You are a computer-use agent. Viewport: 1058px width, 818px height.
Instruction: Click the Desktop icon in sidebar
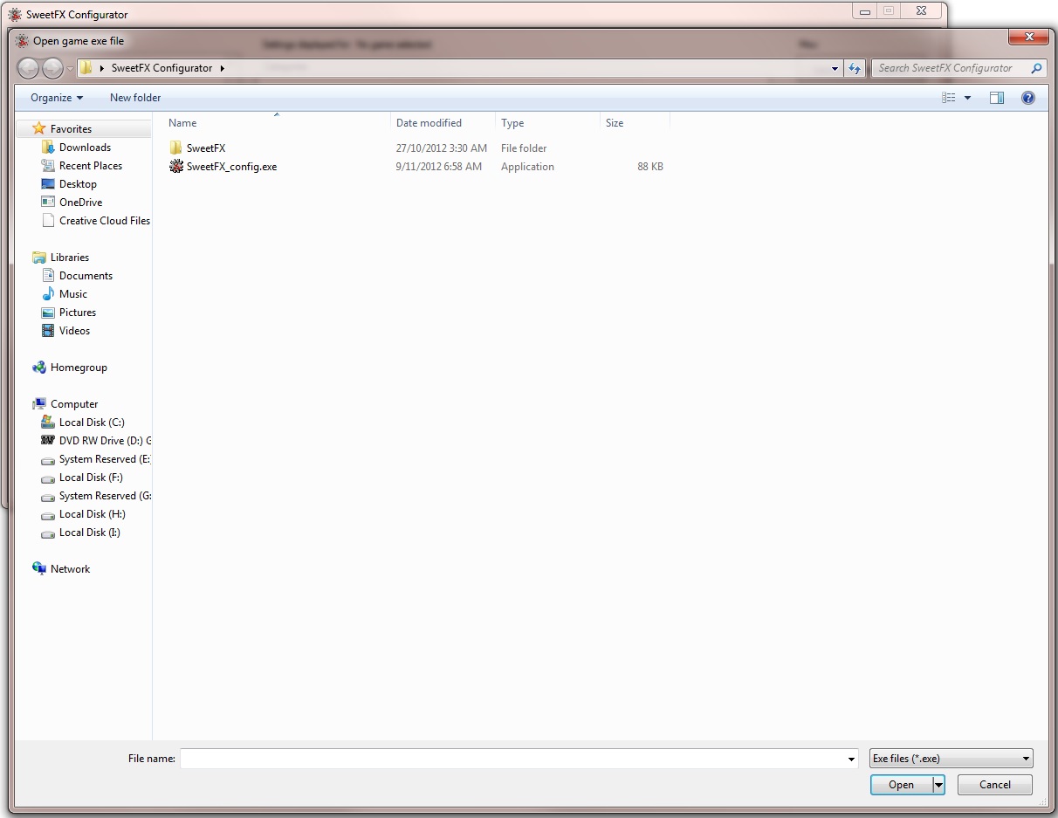49,184
